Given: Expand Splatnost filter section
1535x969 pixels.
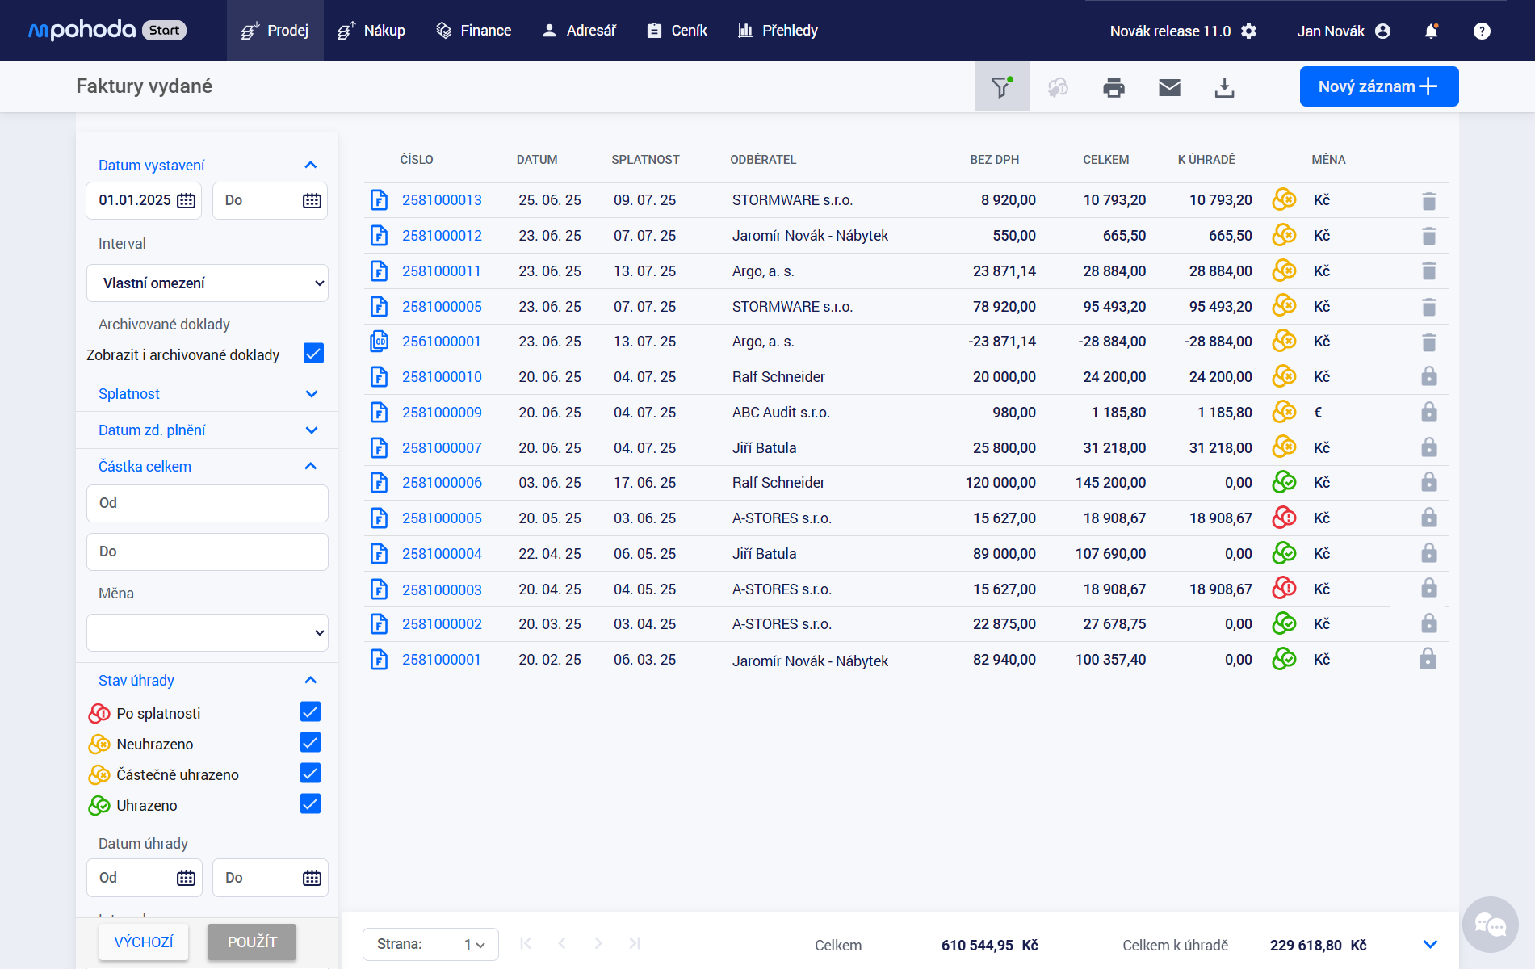Looking at the screenshot, I should [x=311, y=394].
